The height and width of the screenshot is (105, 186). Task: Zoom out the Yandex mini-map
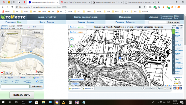(x=2, y=32)
